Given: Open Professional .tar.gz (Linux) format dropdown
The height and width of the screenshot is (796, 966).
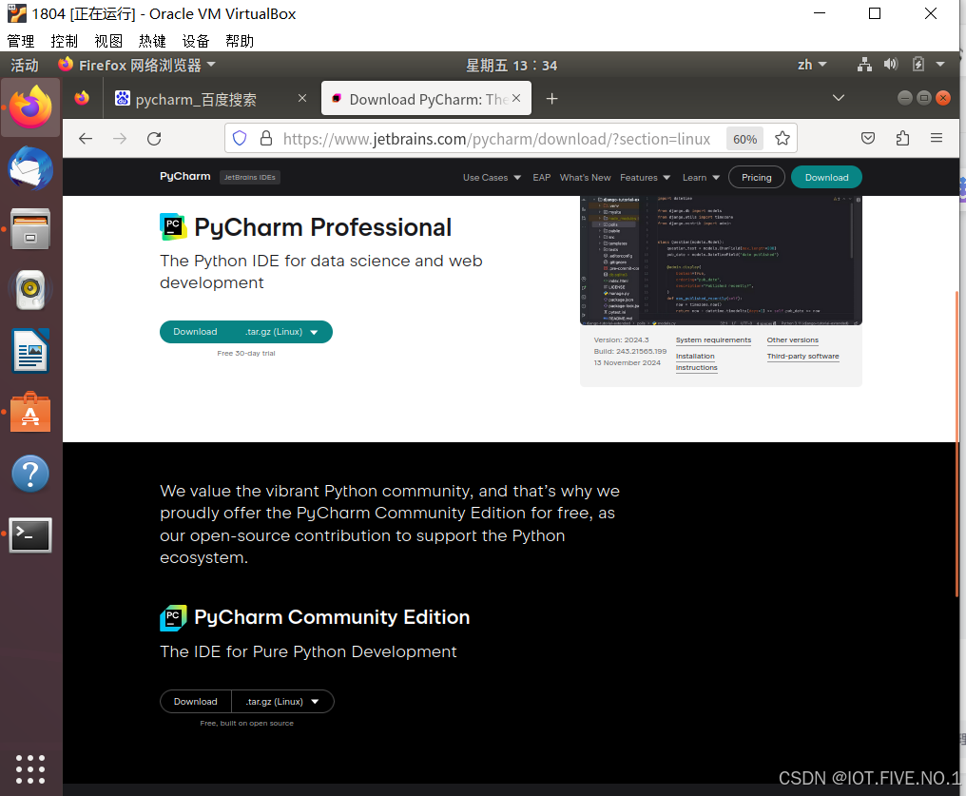Looking at the screenshot, I should point(281,332).
